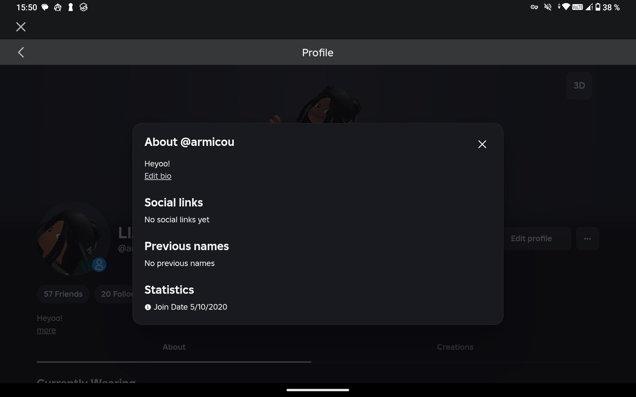Tap the Android navigation home pill
636x397 pixels.
(x=318, y=390)
